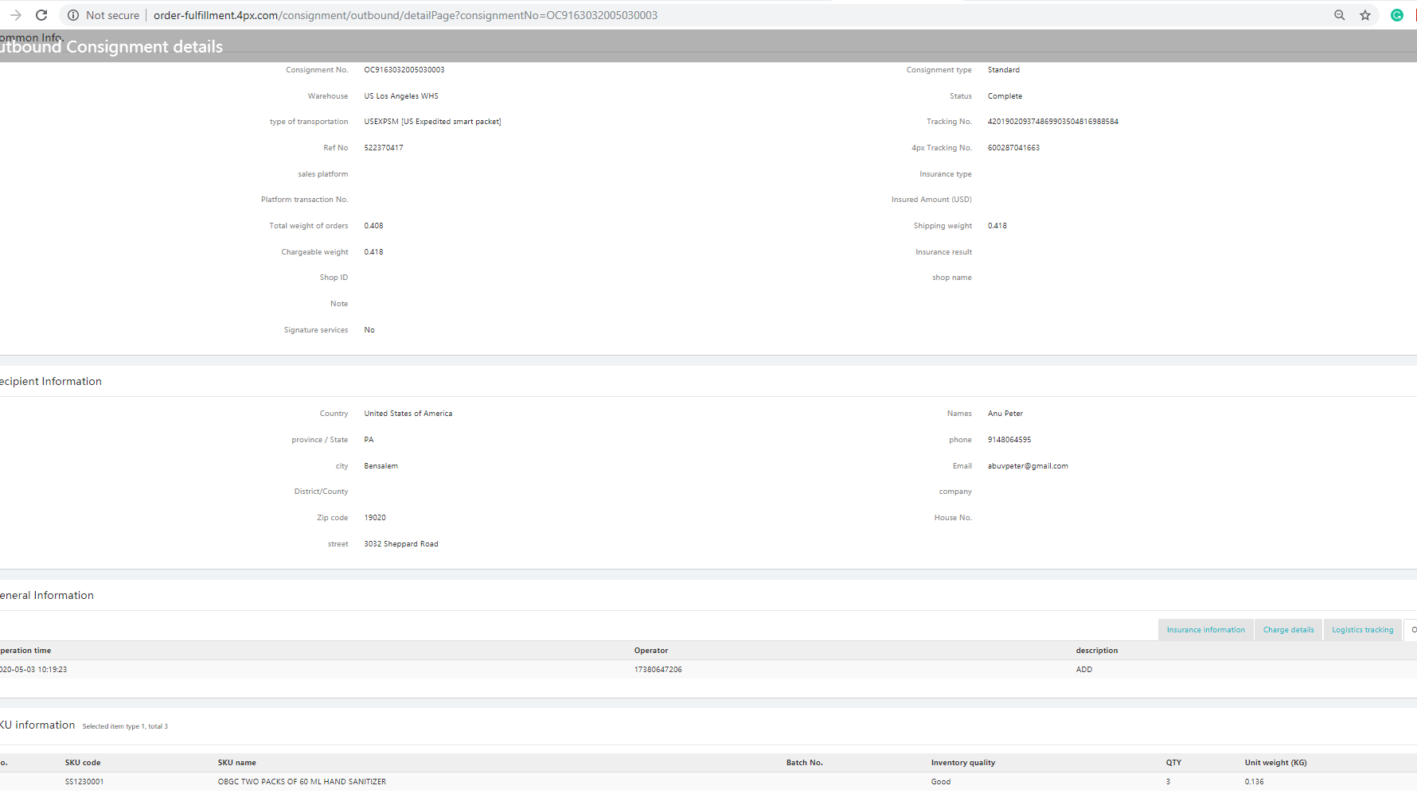The image size is (1417, 801).
Task: Switch to the Insurance information tab
Action: tap(1205, 630)
